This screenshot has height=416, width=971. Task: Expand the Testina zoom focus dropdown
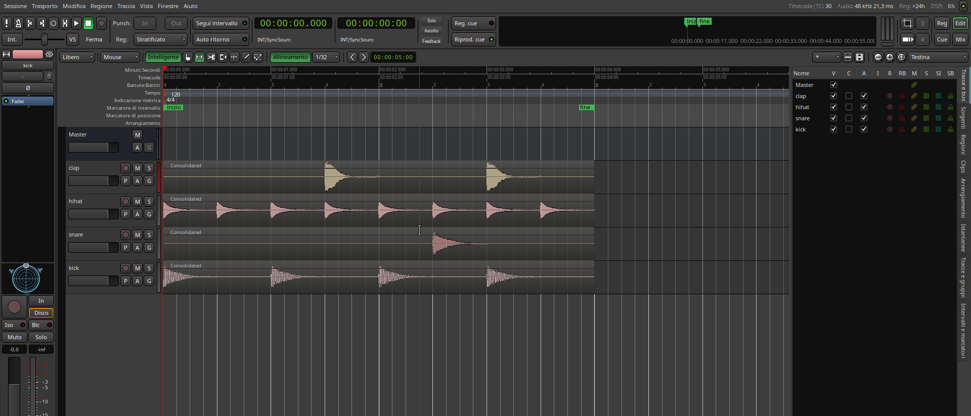pos(938,57)
